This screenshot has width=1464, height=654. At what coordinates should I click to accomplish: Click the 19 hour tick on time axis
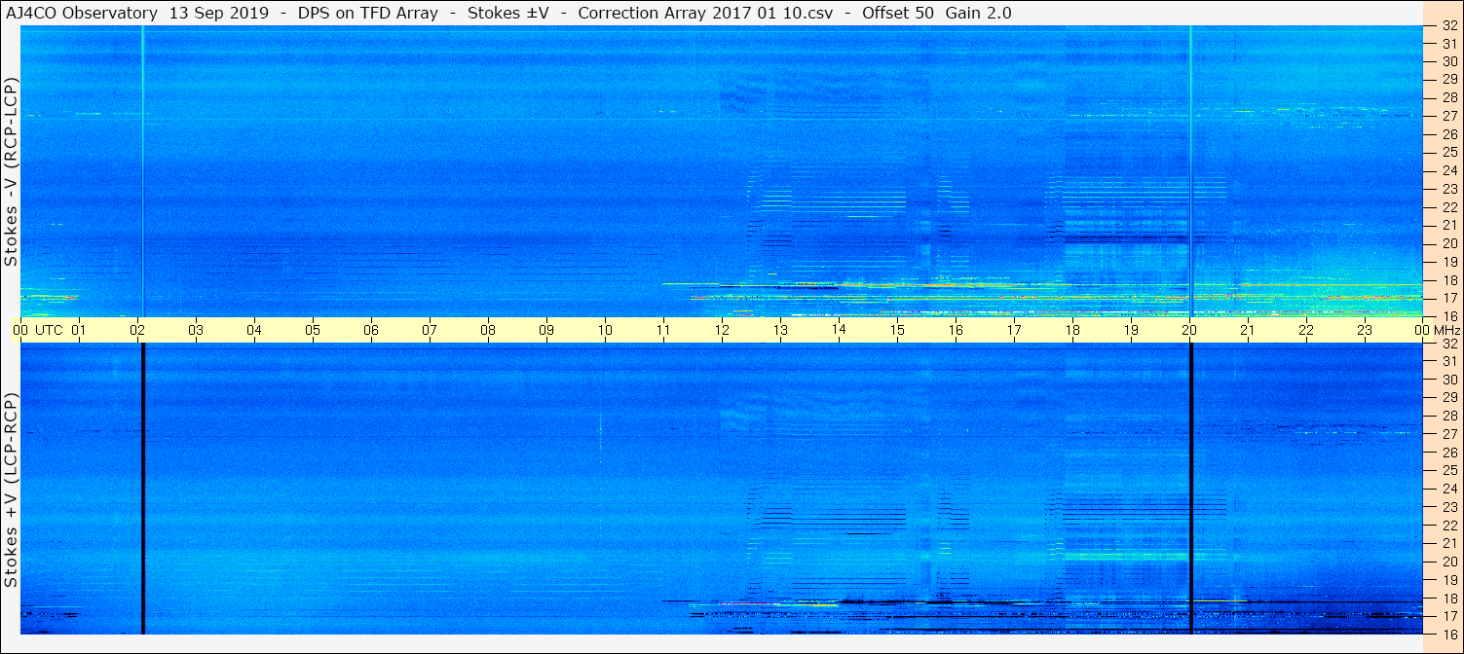pos(1131,330)
